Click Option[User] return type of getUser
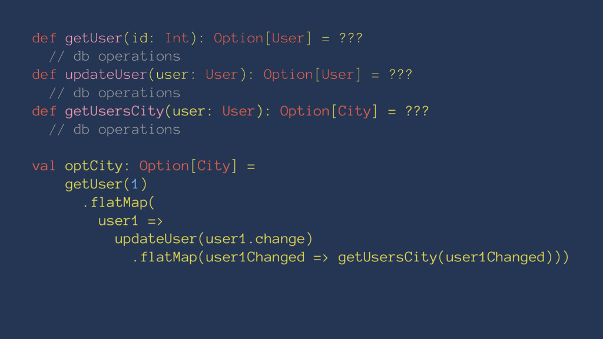603x339 pixels. click(x=262, y=38)
